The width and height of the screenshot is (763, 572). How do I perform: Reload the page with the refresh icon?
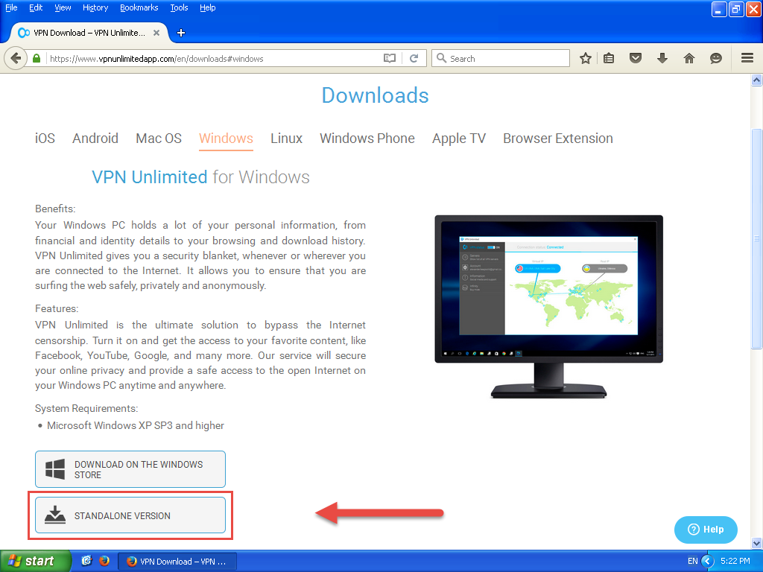[414, 58]
